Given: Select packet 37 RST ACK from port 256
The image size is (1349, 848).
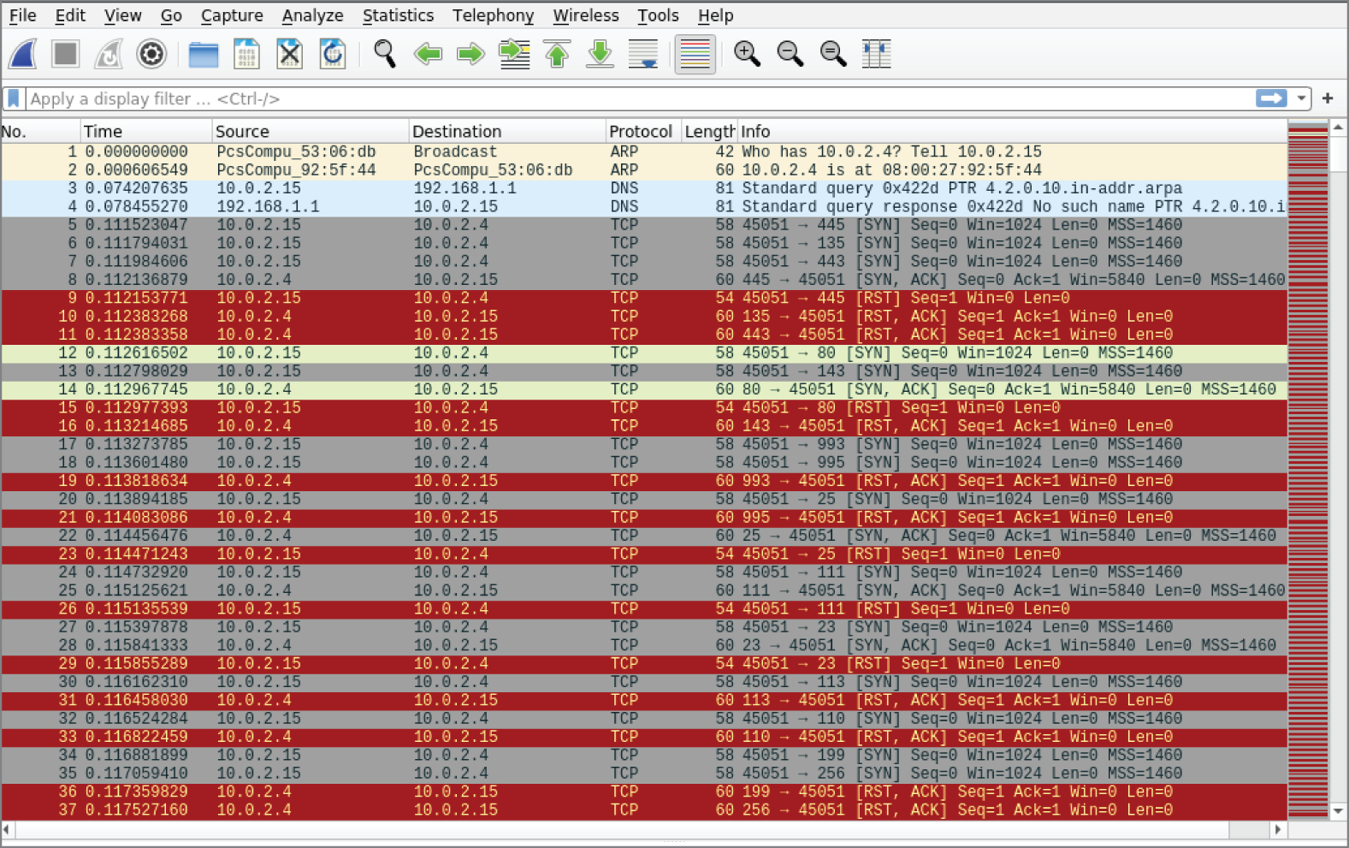Looking at the screenshot, I should pyautogui.click(x=643, y=810).
